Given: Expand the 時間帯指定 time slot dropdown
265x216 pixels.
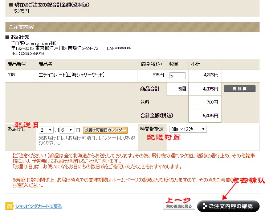Looking at the screenshot, I should pyautogui.click(x=188, y=129).
